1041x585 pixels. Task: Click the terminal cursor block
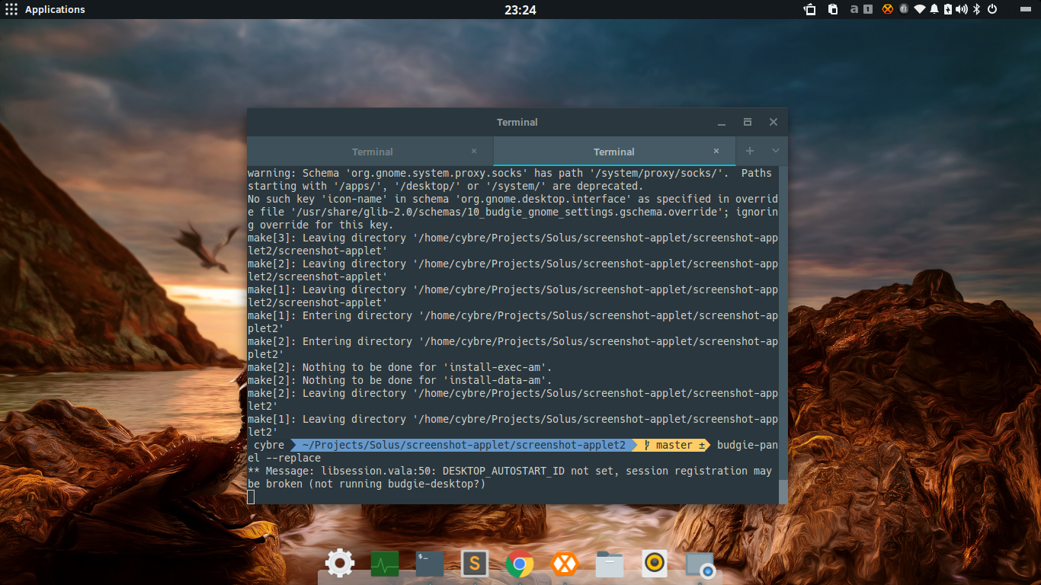[x=251, y=497]
